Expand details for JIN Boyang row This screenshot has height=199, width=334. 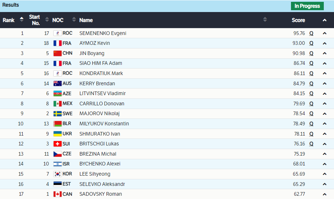click(x=325, y=53)
